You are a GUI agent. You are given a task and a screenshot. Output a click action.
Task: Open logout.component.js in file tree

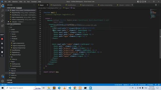pos(19,45)
